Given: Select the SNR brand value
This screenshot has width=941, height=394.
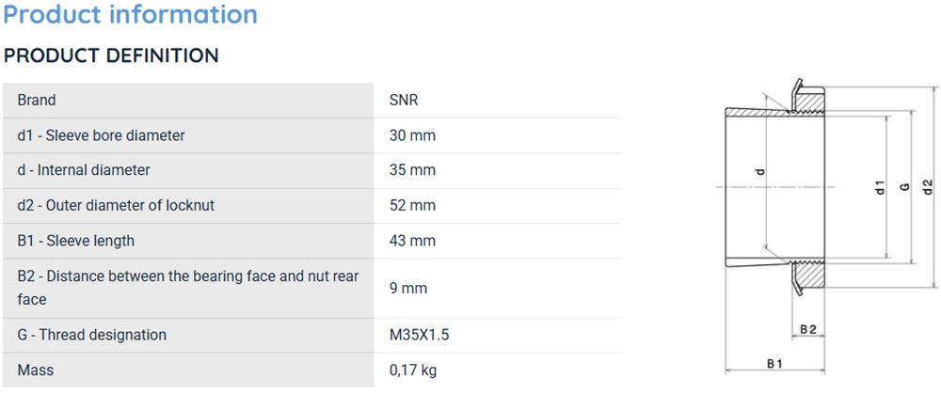Looking at the screenshot, I should (404, 101).
